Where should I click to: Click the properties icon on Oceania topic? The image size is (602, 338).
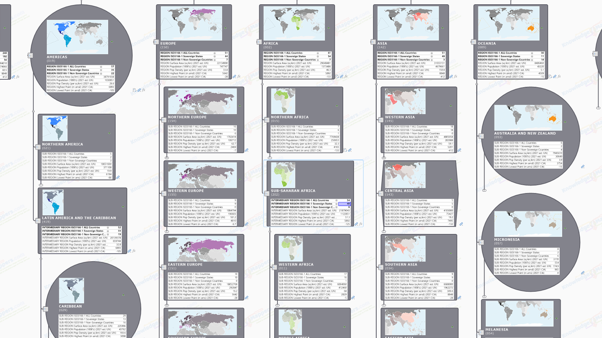click(473, 42)
